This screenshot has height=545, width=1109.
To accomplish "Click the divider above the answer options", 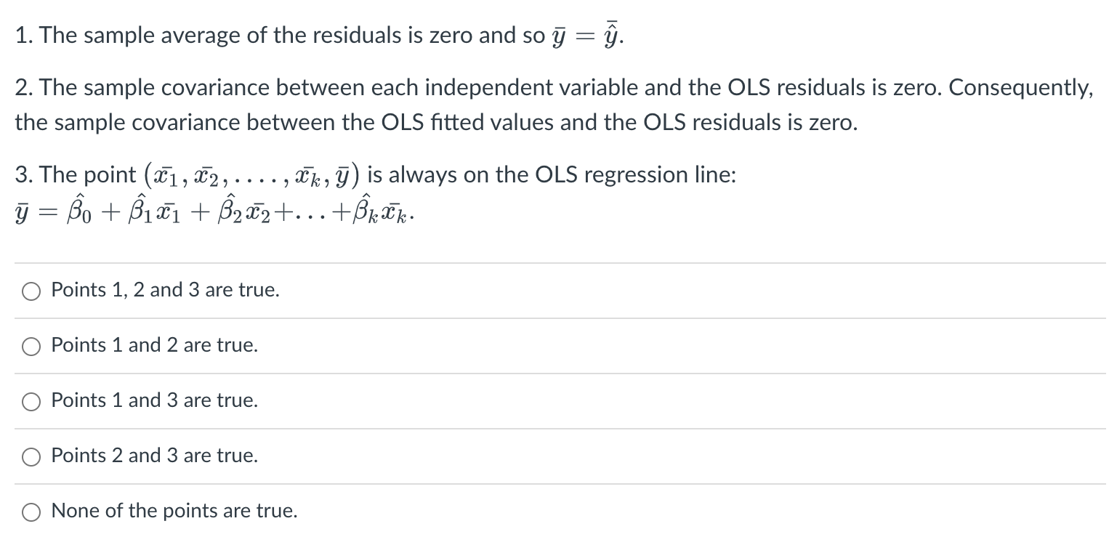I will [x=554, y=262].
